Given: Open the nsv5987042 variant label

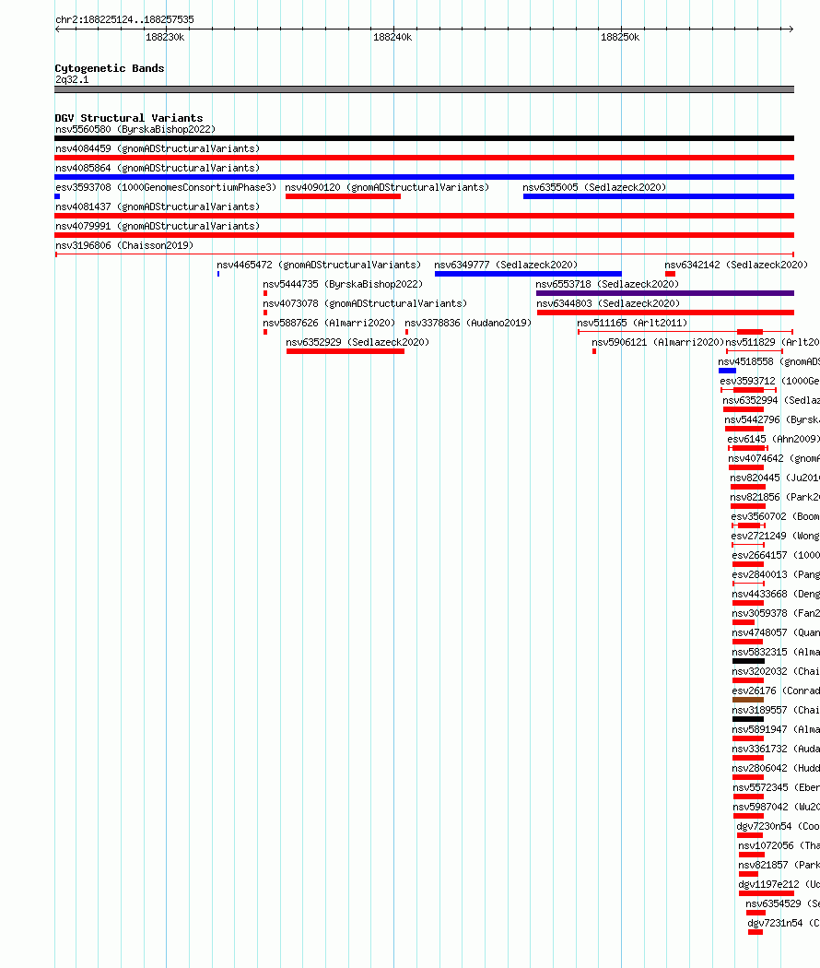Looking at the screenshot, I should tap(776, 807).
